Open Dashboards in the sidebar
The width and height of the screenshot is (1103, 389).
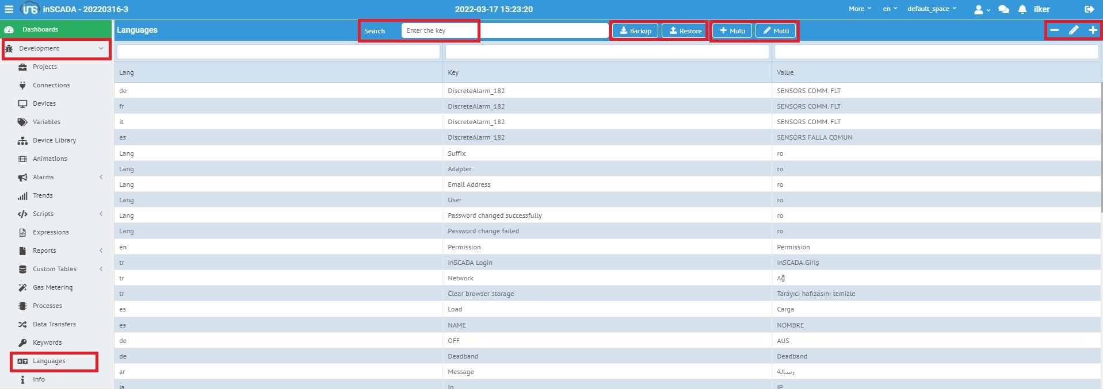coord(40,29)
